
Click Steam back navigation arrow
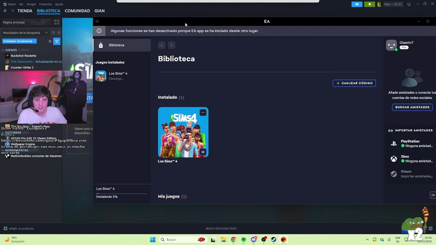click(5, 11)
